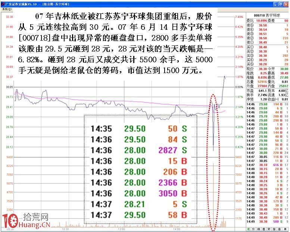
Task: Click the 流通 1.93亿 value
Action: [x=283, y=95]
